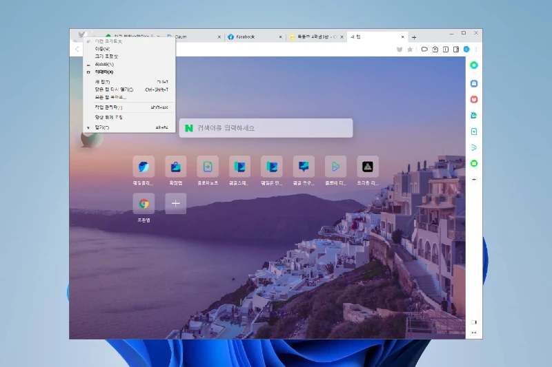Choose 닫기(C) in the window menu
The image size is (552, 367).
point(129,127)
